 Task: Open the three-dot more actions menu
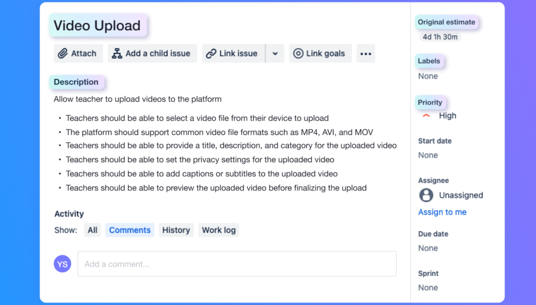365,54
